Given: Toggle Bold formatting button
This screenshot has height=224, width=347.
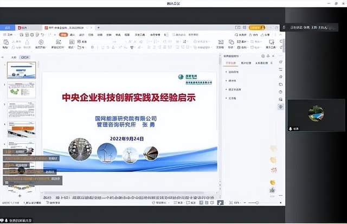Looking at the screenshot, I should [x=92, y=47].
